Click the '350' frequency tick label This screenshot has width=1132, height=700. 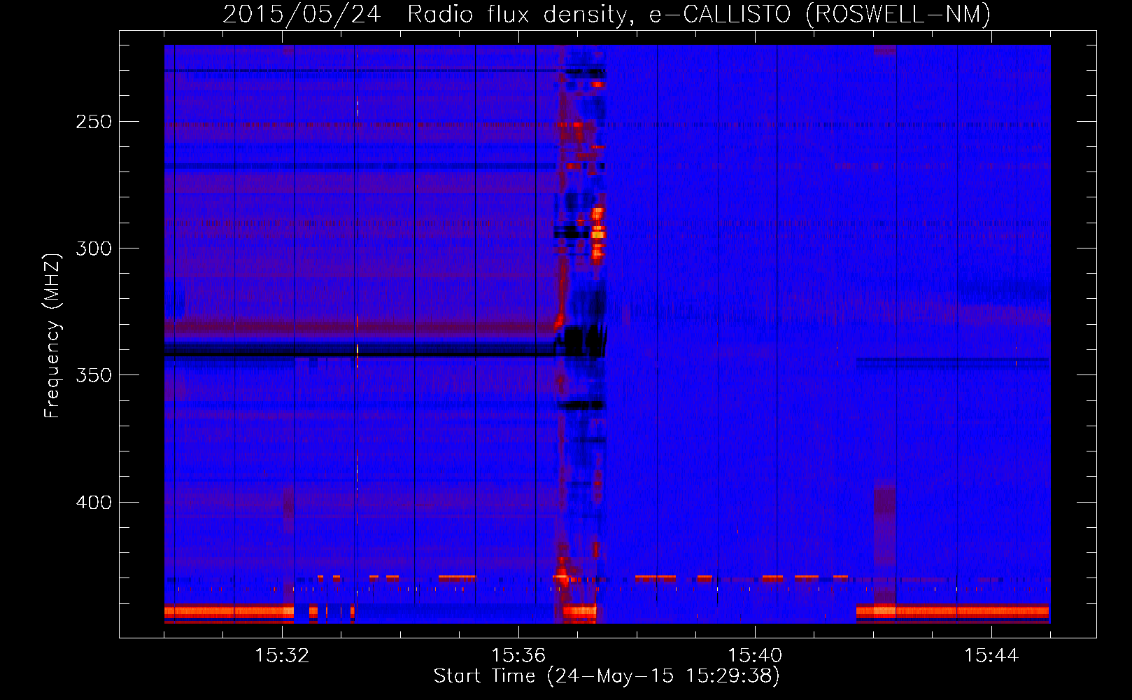click(x=93, y=375)
